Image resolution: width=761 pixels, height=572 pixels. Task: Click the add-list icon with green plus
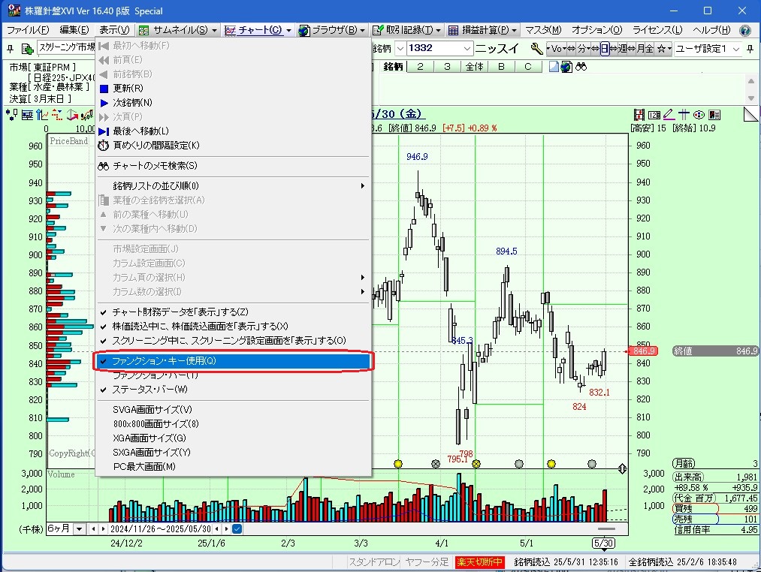[x=27, y=49]
